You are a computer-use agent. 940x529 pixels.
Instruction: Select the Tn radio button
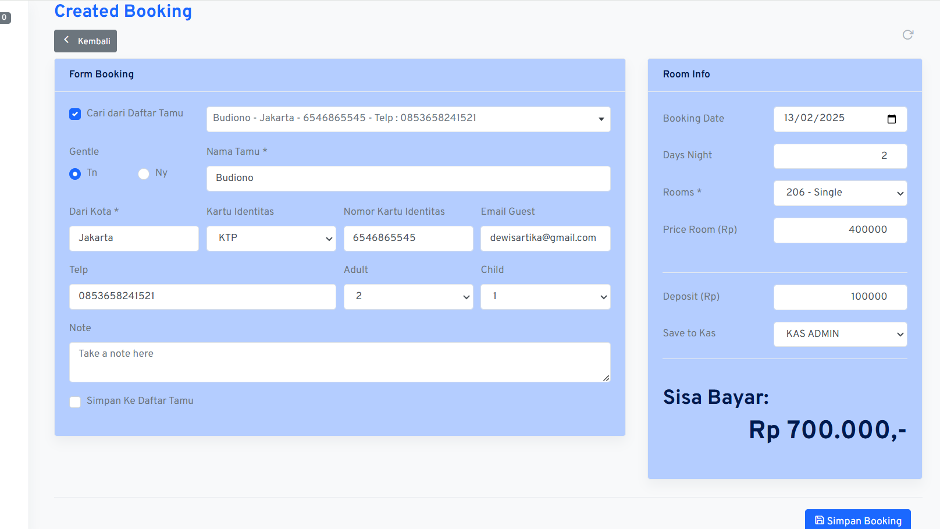click(75, 174)
